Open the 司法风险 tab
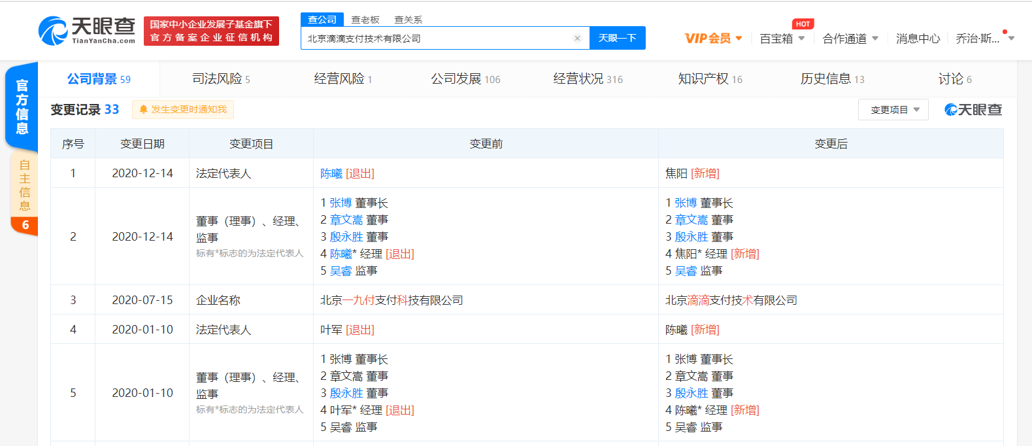Screen dimensions: 1032x446 pos(221,79)
